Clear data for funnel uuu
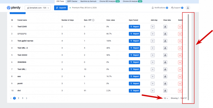This screenshot has height=108, width=213. pyautogui.click(x=165, y=77)
